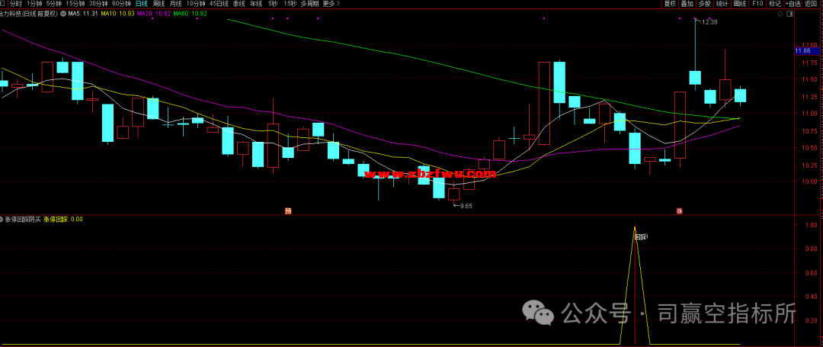This screenshot has height=347, width=823.
Task: Select the 45日线 period tab
Action: pos(219,3)
